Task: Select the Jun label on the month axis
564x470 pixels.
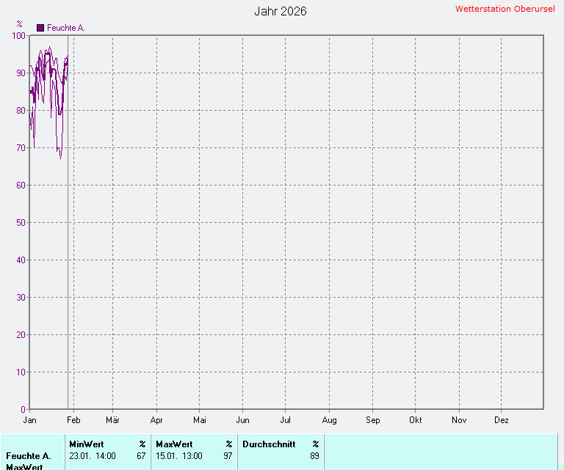Action: [242, 420]
